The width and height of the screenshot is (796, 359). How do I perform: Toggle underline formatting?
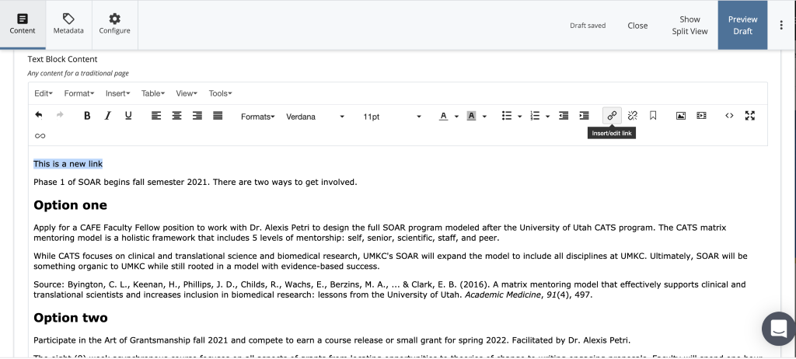tap(128, 116)
